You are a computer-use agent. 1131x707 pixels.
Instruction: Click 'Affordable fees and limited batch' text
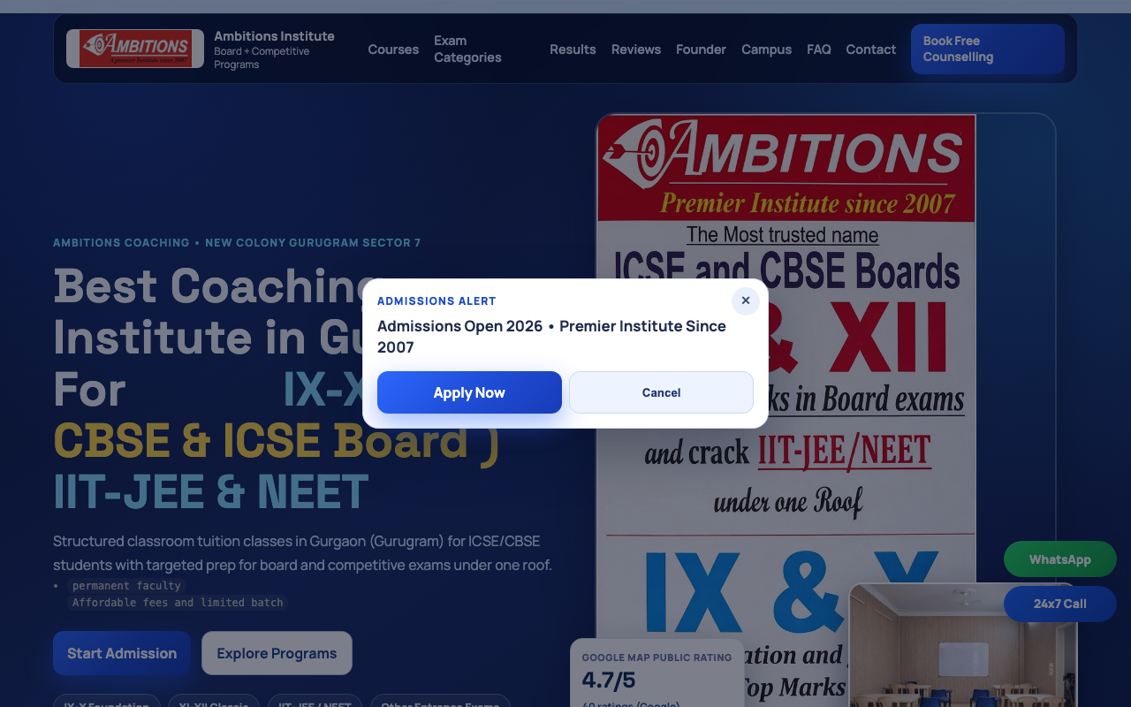pyautogui.click(x=178, y=603)
